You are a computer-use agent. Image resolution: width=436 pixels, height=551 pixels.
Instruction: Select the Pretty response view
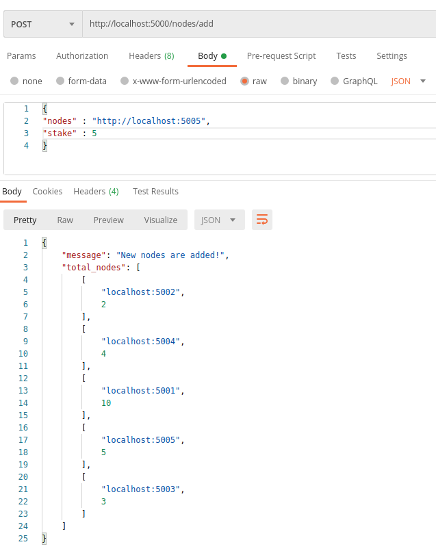(x=25, y=220)
